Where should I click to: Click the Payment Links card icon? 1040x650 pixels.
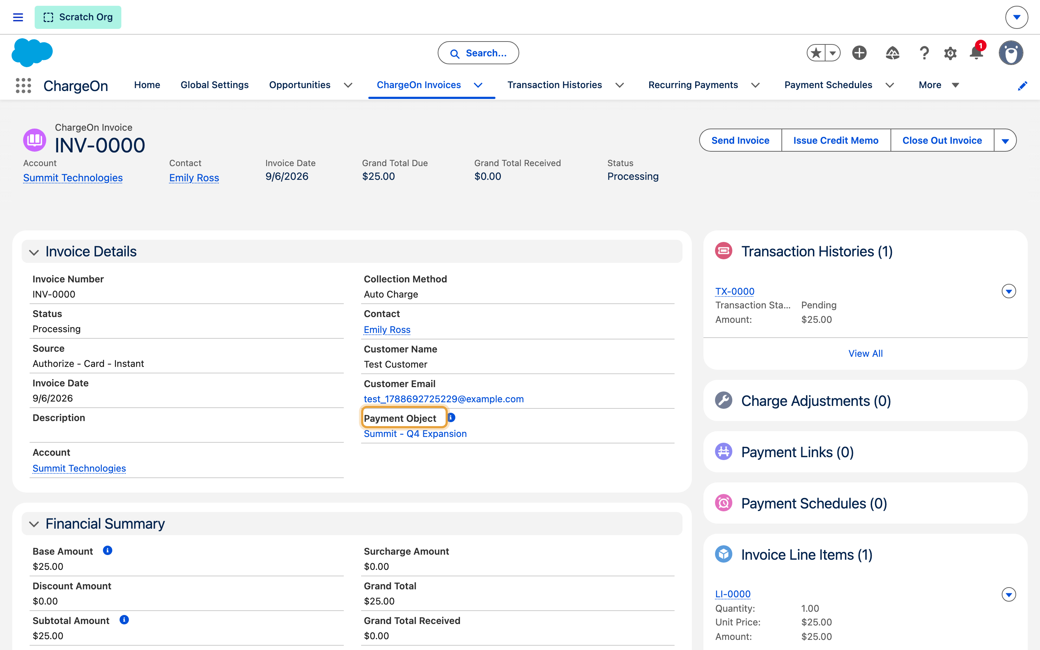pyautogui.click(x=724, y=451)
